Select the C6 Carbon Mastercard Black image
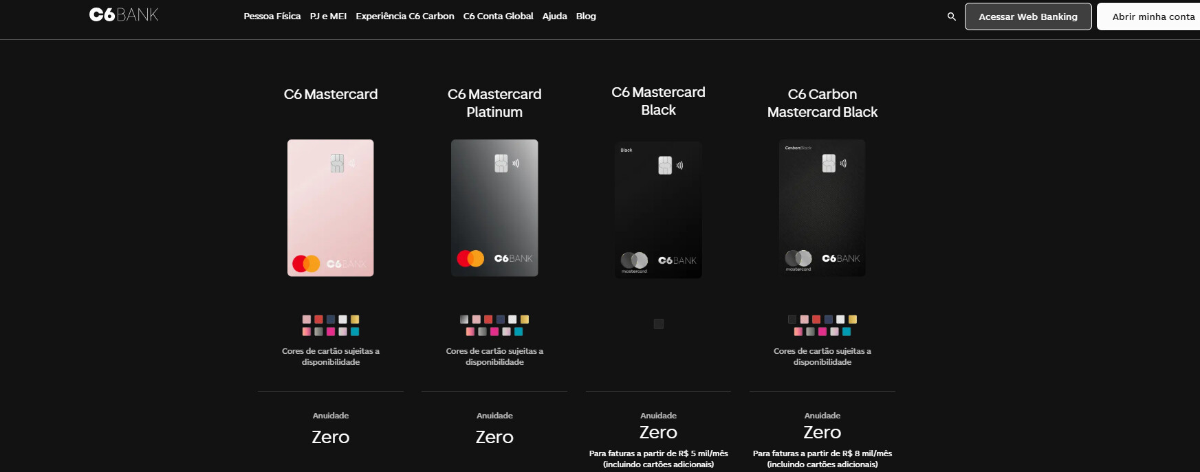The height and width of the screenshot is (472, 1200). tap(822, 207)
